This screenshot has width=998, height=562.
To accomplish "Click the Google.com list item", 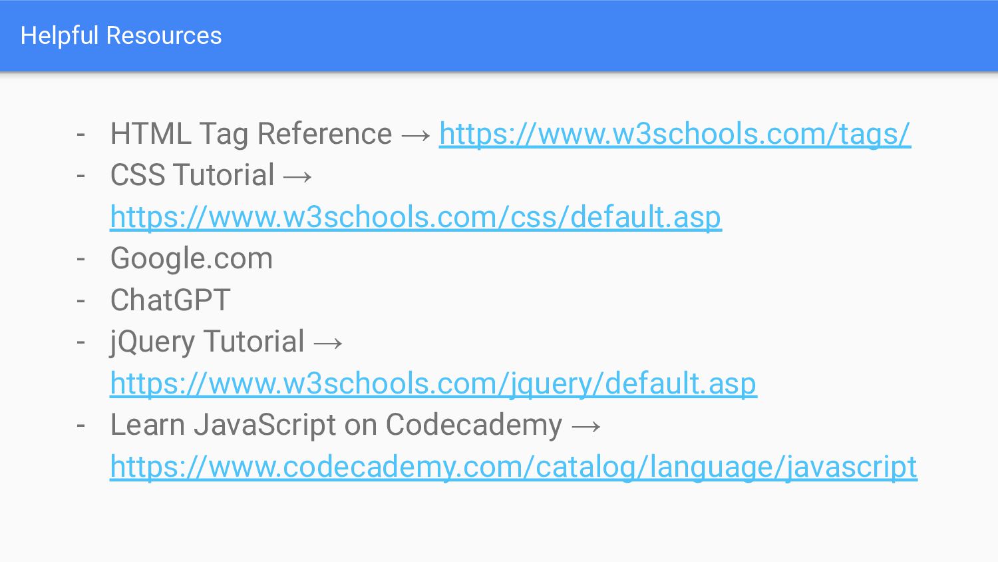I will (x=192, y=258).
